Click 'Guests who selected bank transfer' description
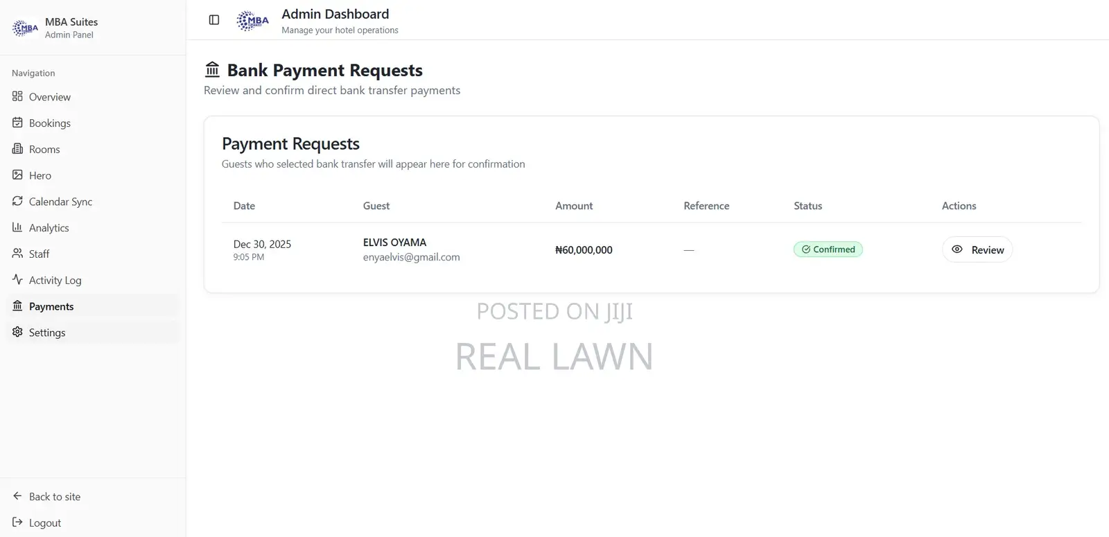Image resolution: width=1109 pixels, height=537 pixels. point(373,164)
